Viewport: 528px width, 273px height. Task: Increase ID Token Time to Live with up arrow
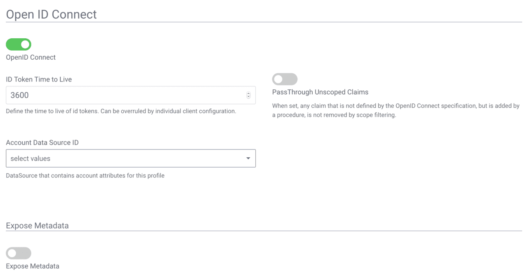248,93
